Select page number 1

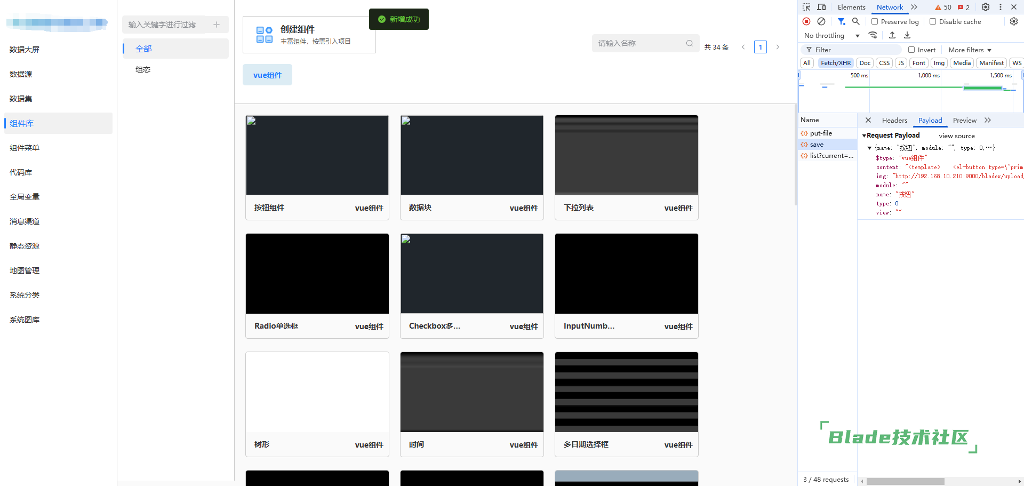761,47
